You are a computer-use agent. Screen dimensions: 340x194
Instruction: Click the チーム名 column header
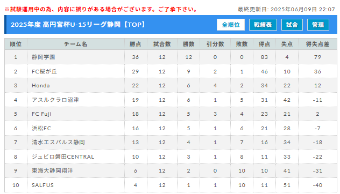point(76,44)
